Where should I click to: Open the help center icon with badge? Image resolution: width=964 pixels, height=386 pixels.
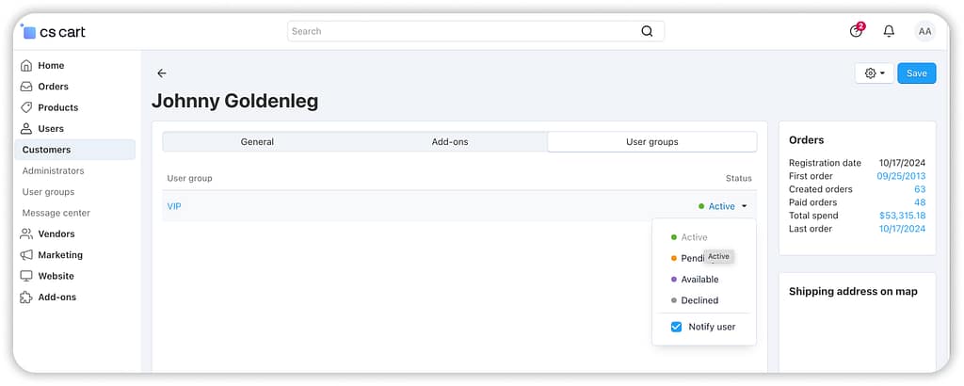pos(856,31)
